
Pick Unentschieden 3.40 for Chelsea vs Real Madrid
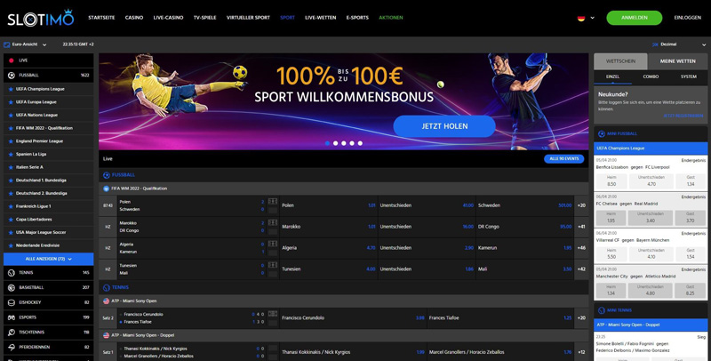coord(651,218)
